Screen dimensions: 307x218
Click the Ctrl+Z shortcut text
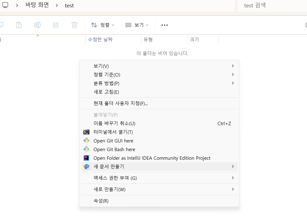click(224, 123)
